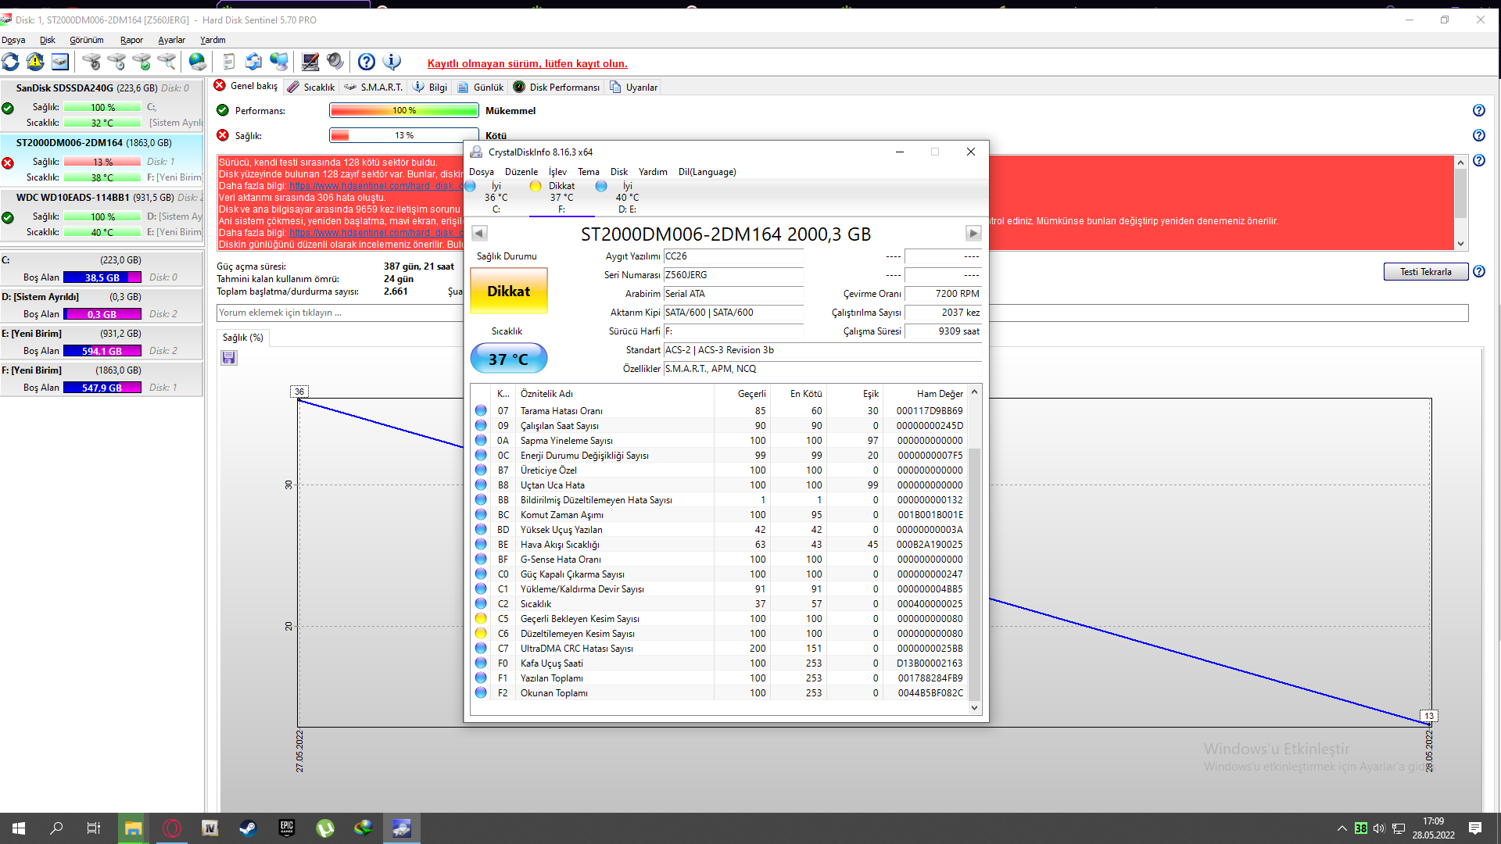This screenshot has height=844, width=1501.
Task: Open Steam from the taskbar
Action: click(x=248, y=828)
